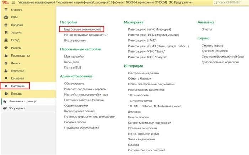Open Обслуживание under Администрирование
Viewport: 249px width, 155px height.
[x=74, y=84]
